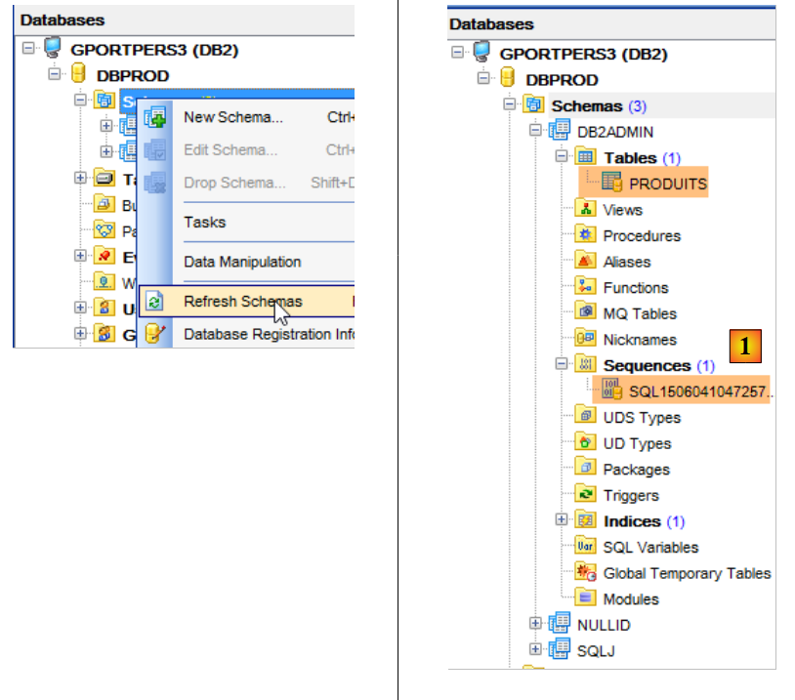Open Data Manipulation menu entry

(242, 262)
